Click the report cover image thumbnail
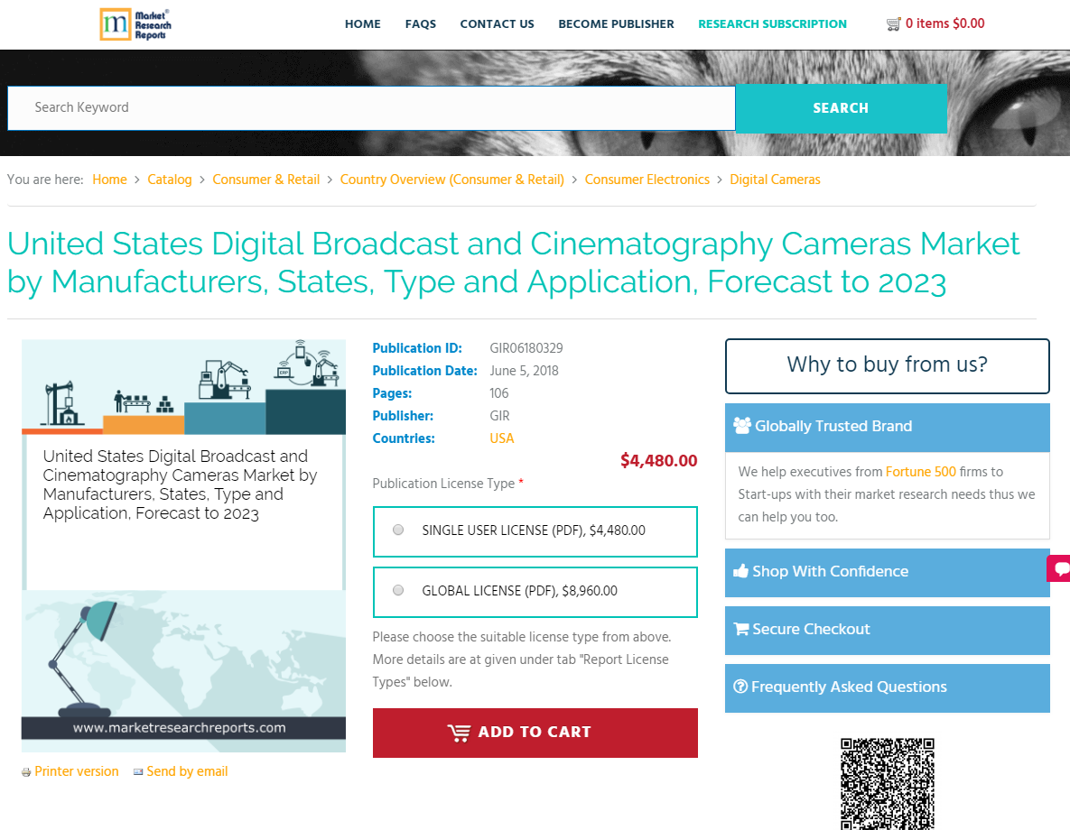The height and width of the screenshot is (830, 1070). pyautogui.click(x=183, y=546)
